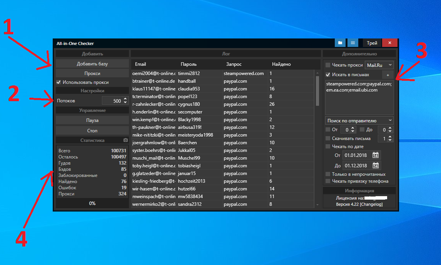This screenshot has height=265, width=441.
Task: Select log row g.glatzeder@t-online
Action: coord(222,173)
